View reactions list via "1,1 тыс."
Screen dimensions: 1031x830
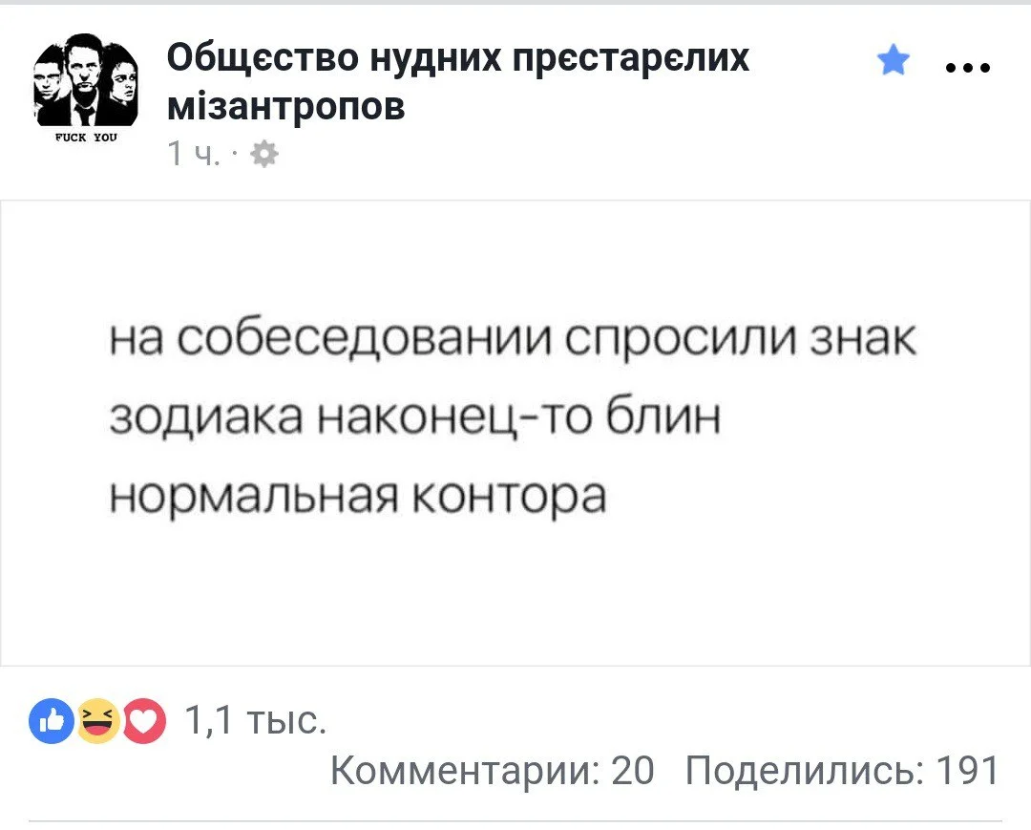(x=254, y=721)
